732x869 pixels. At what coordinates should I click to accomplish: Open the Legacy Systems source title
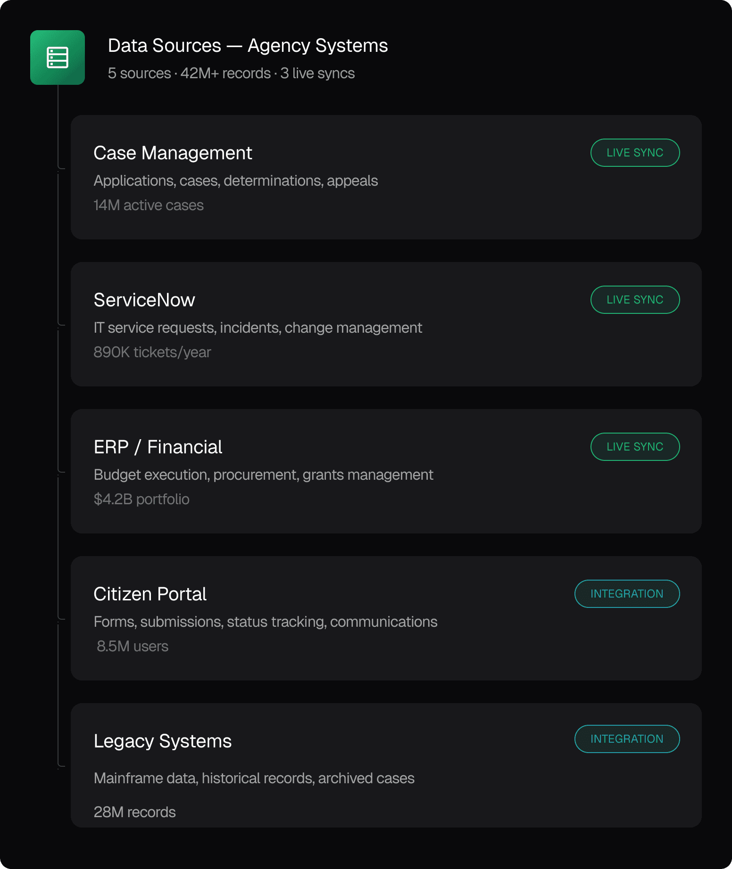point(163,741)
